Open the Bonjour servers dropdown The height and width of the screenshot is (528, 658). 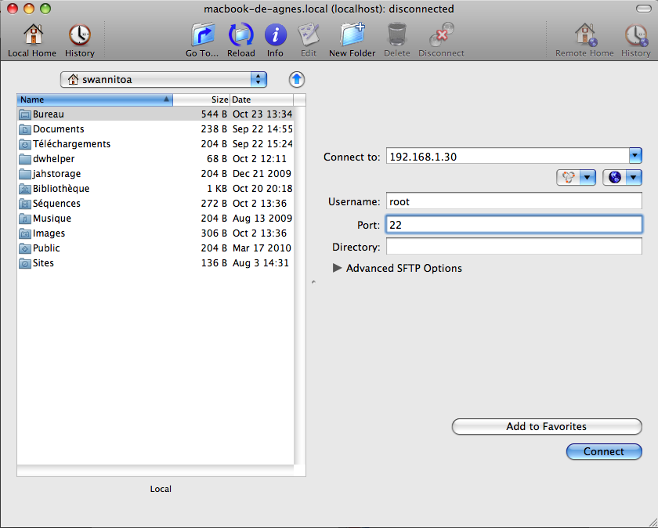tap(576, 178)
